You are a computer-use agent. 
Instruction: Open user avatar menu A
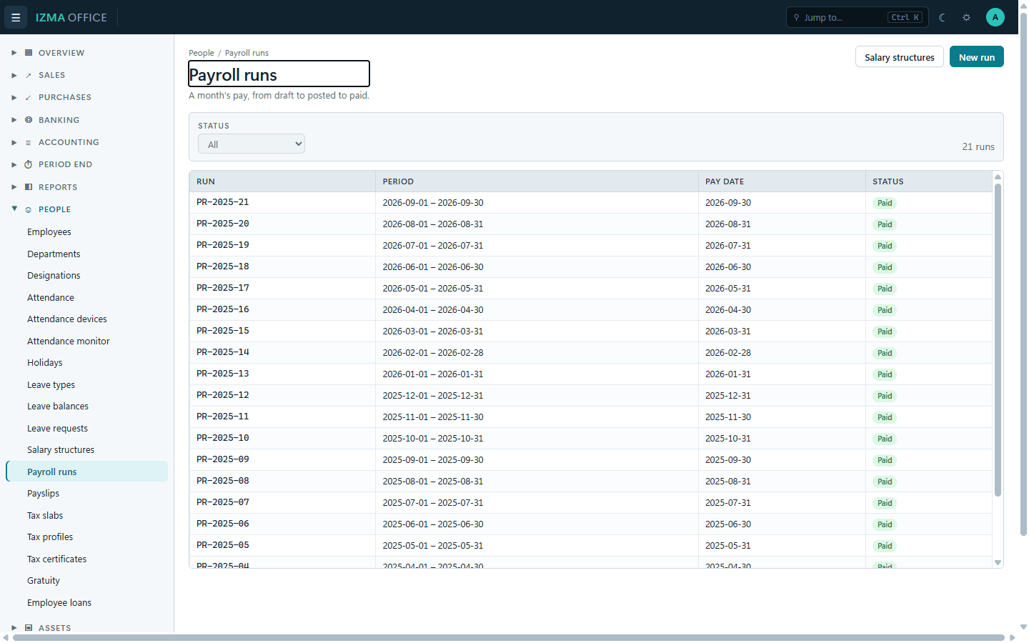point(995,17)
